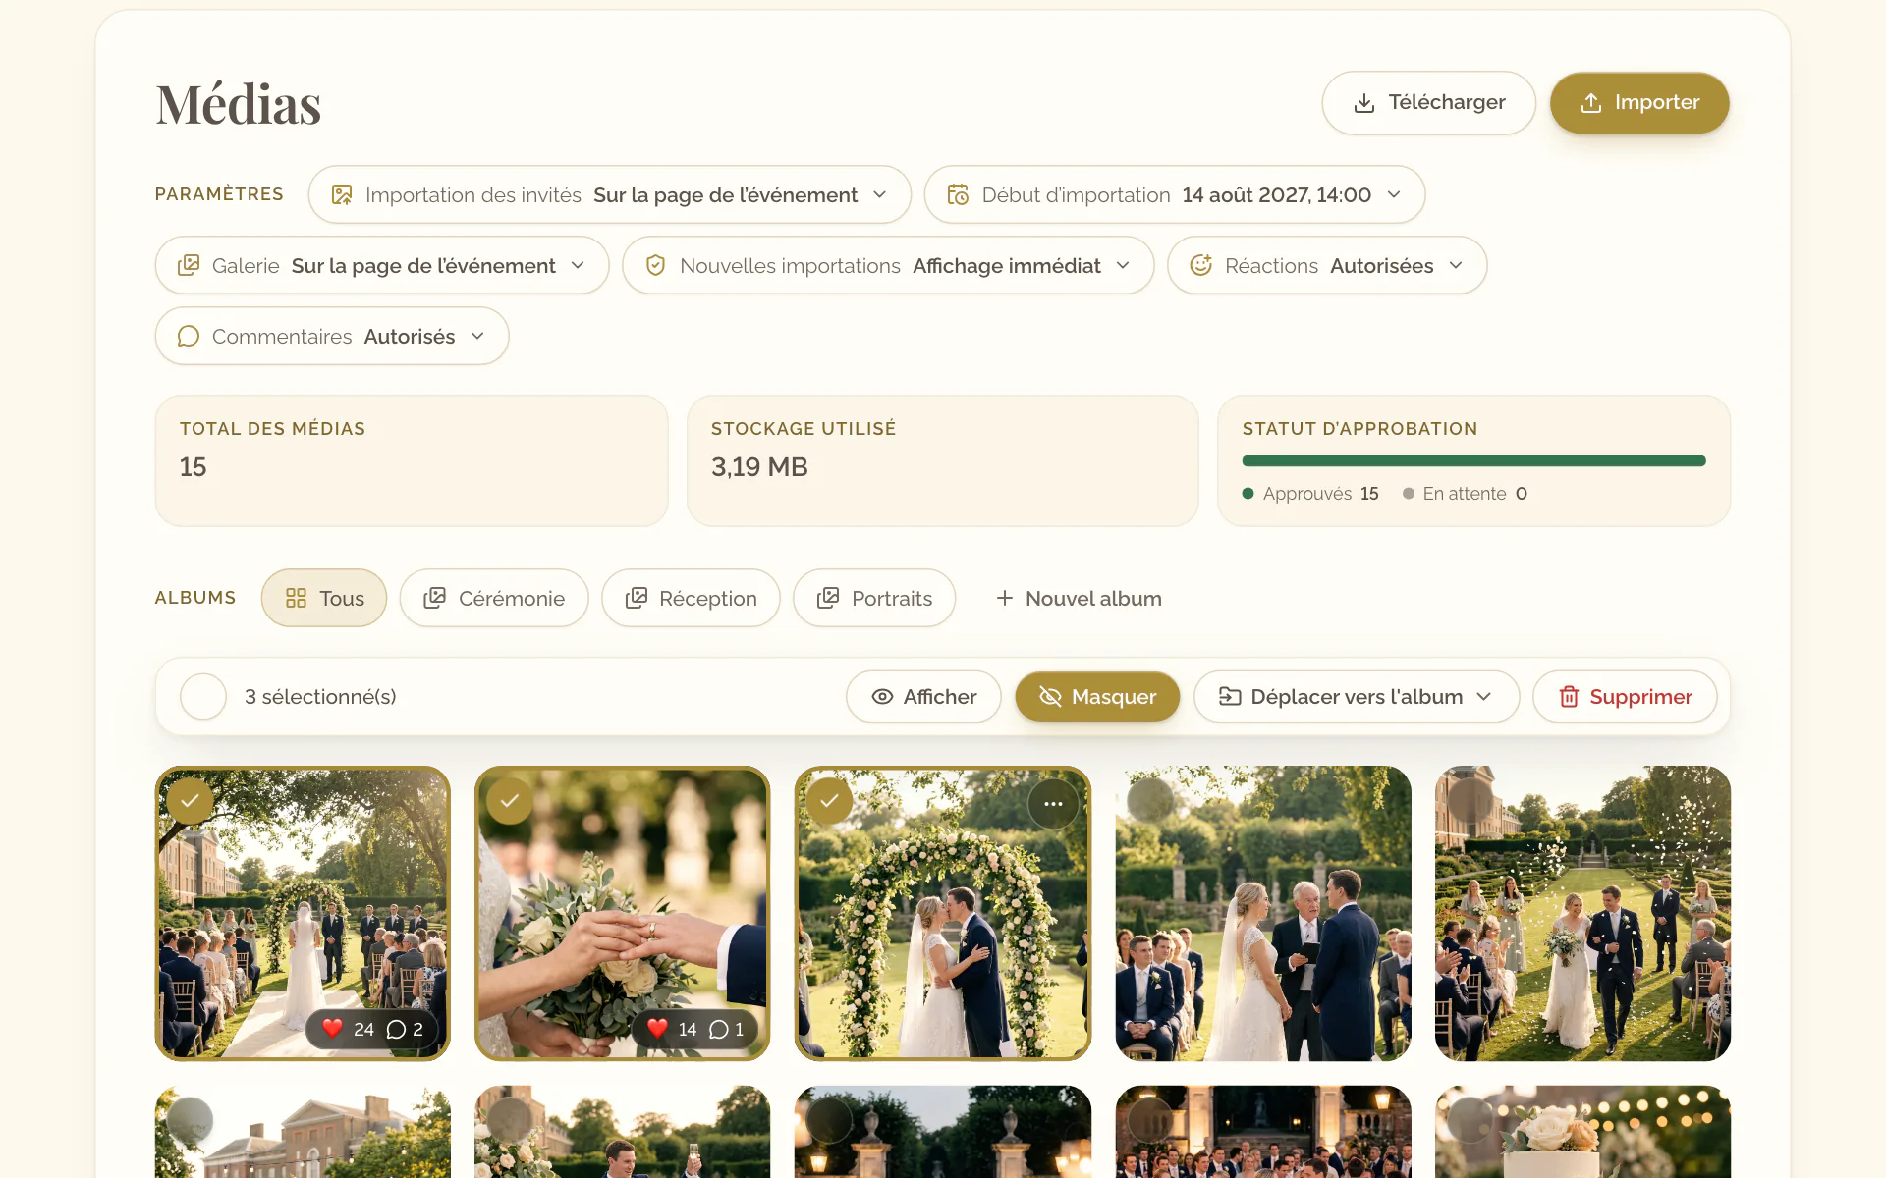Image resolution: width=1886 pixels, height=1178 pixels.
Task: Select the officiant ceremony photo checkbox
Action: point(1150,801)
